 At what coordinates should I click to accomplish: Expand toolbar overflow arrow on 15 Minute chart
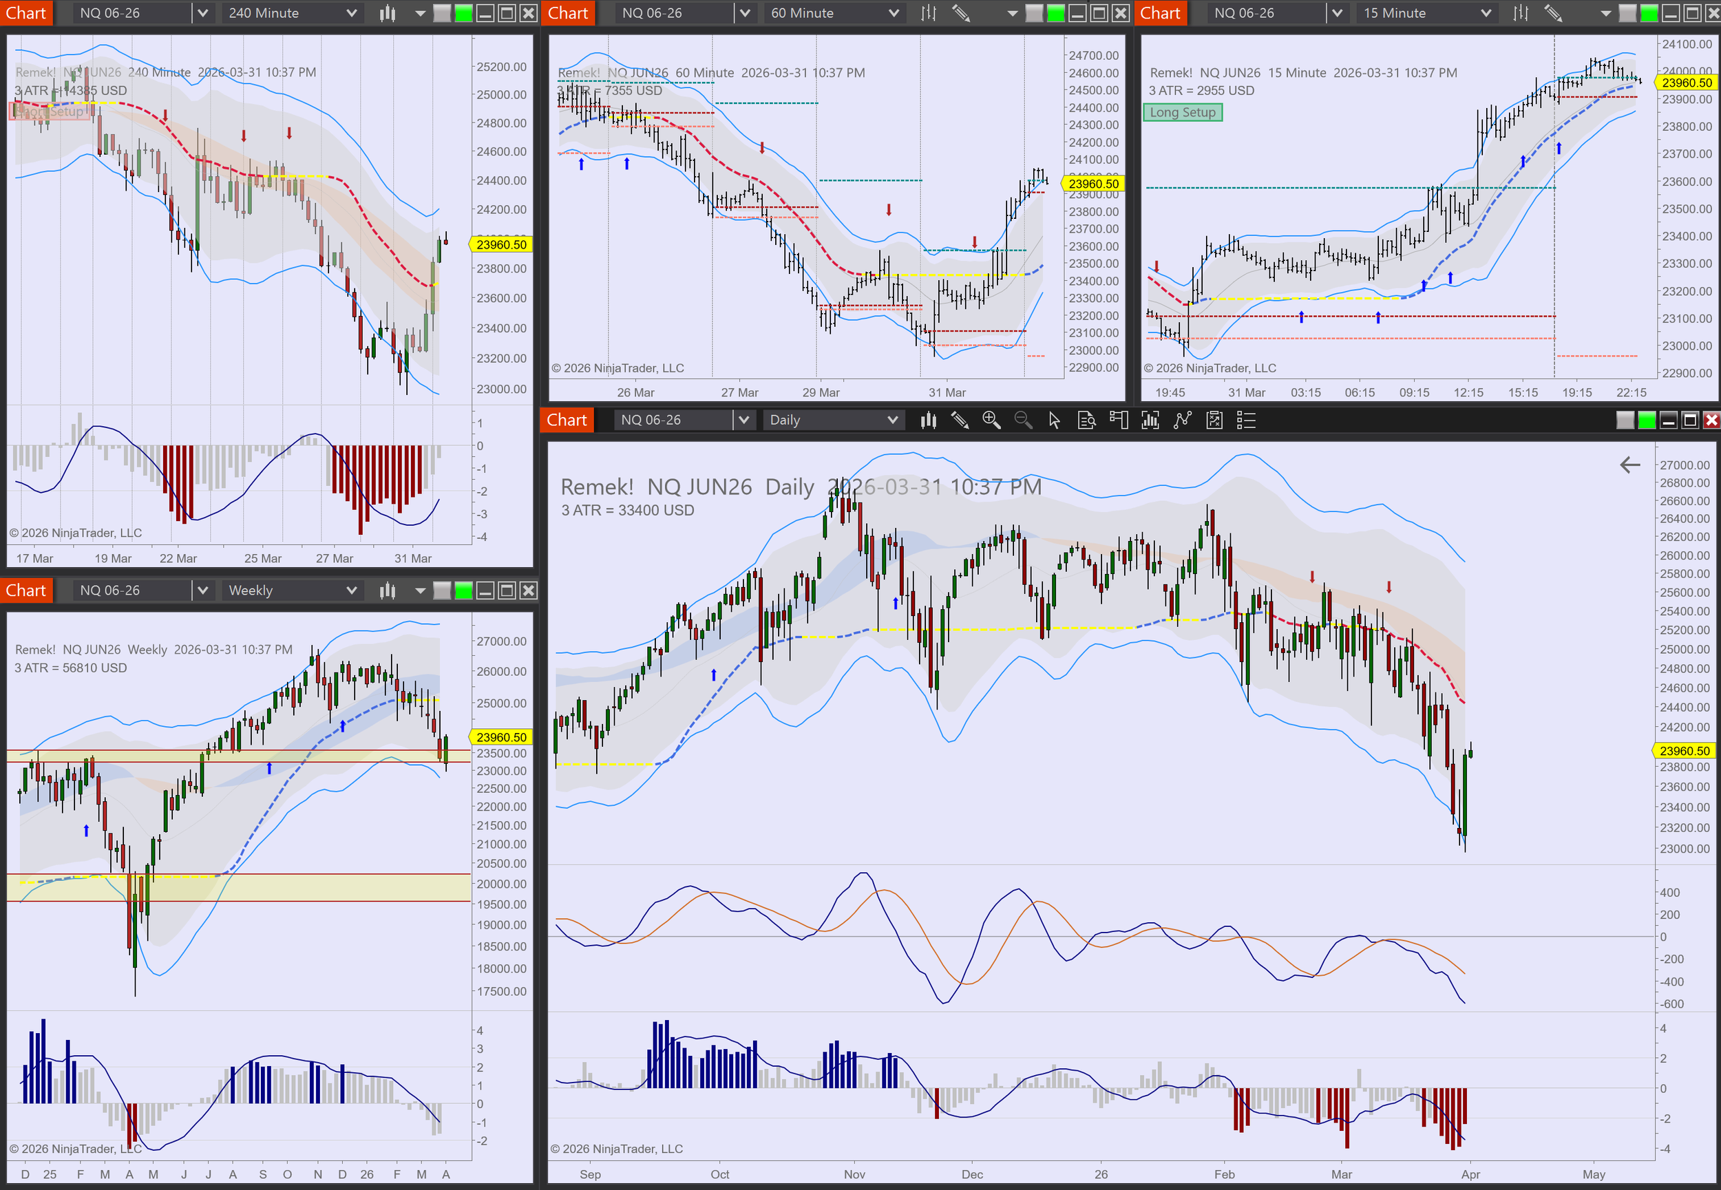(x=1605, y=12)
